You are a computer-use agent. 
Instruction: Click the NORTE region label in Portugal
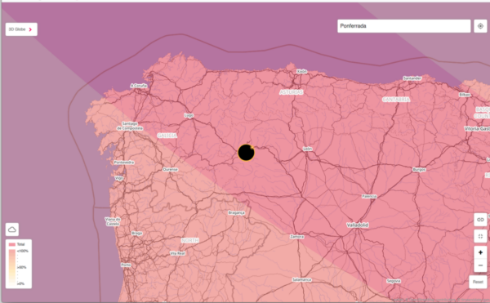(x=190, y=240)
